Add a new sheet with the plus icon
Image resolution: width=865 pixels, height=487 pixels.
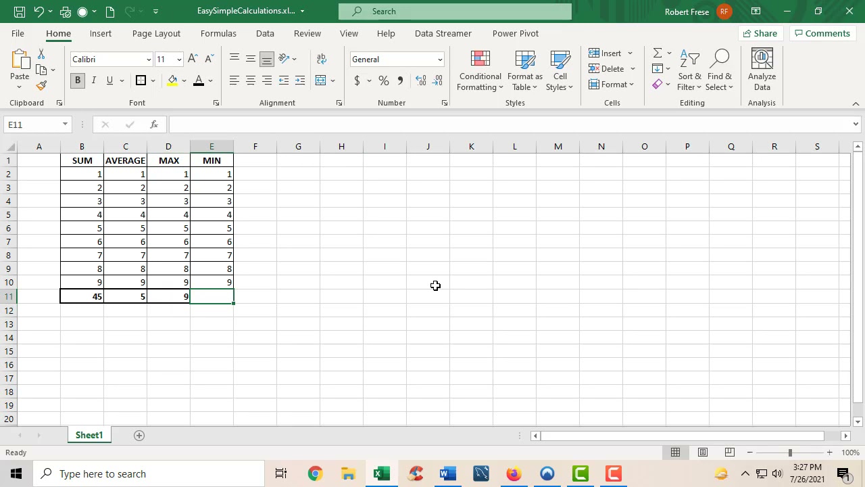tap(139, 436)
